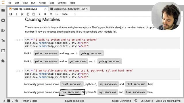Copy selected cells icon
Screen dimensions: 184x103
pyautogui.click(x=28, y=14)
